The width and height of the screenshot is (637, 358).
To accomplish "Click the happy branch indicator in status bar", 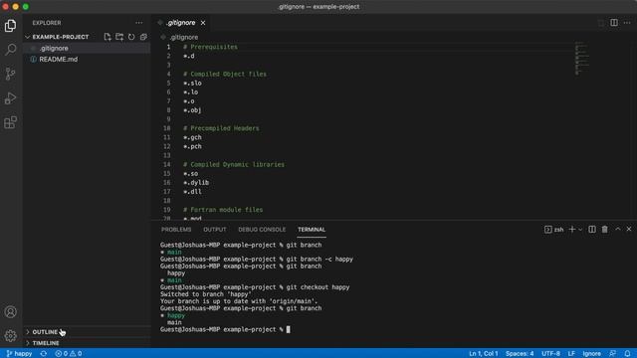I will pyautogui.click(x=19, y=354).
